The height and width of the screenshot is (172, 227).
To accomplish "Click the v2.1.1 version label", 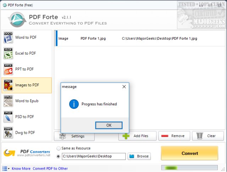I will coord(66,17).
